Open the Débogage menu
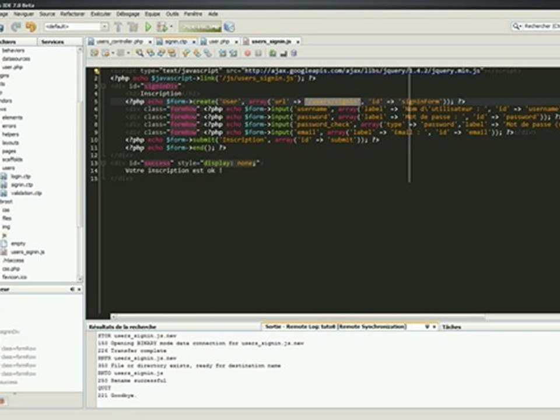Screen dimensions: 560x420 pyautogui.click(x=128, y=14)
